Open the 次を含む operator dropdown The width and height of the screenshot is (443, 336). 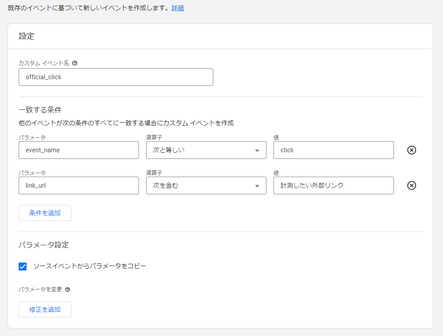(206, 185)
